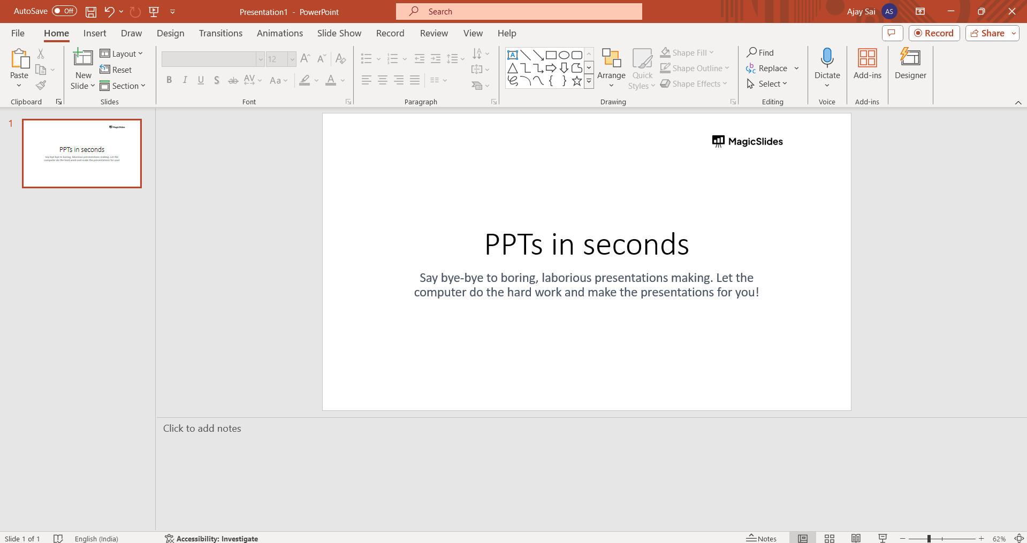Open the Add-ins button
This screenshot has width=1027, height=543.
(867, 64)
